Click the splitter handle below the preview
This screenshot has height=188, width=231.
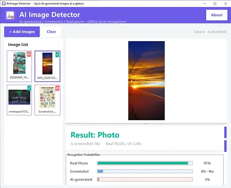[x=146, y=124]
